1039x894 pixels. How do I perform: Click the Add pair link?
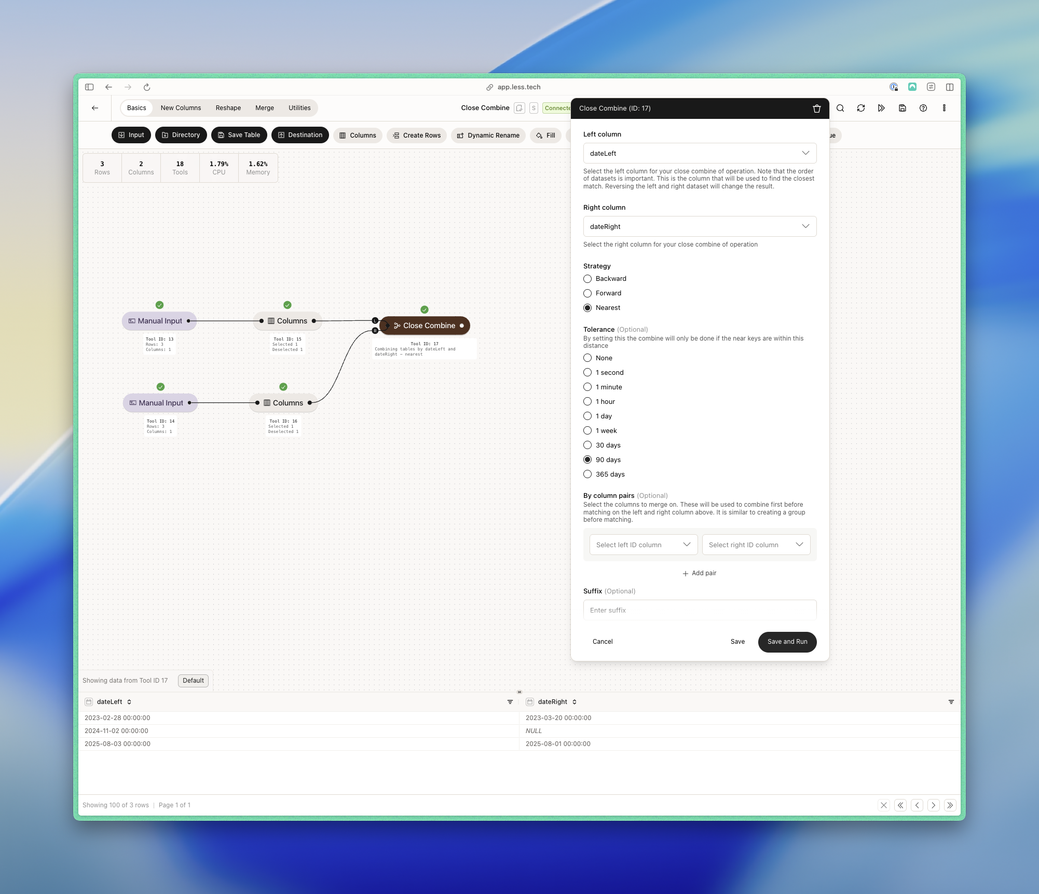click(700, 573)
